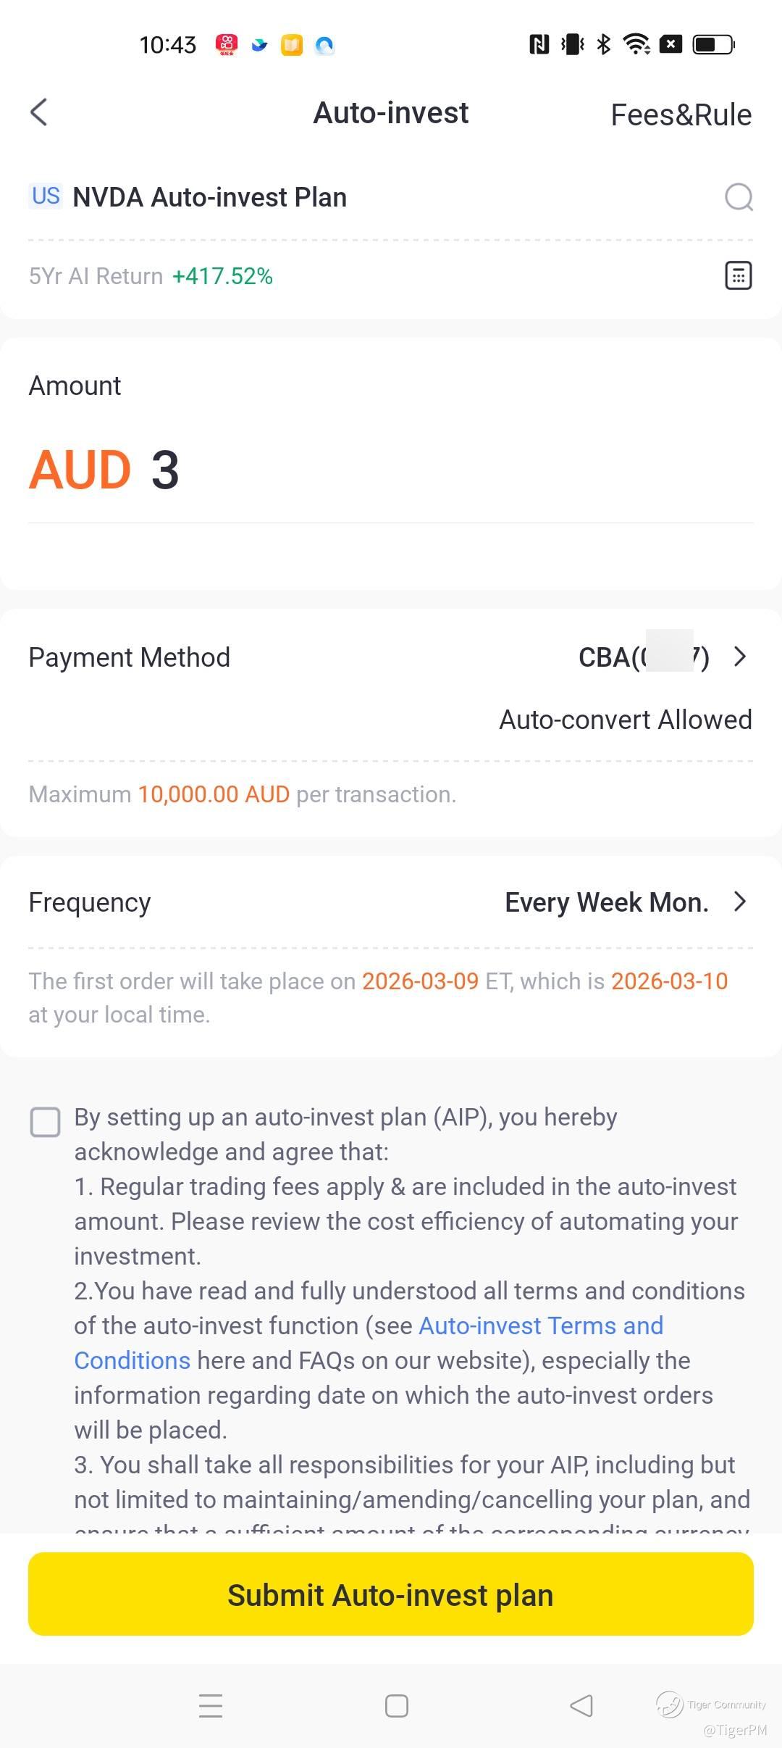This screenshot has width=782, height=1748.
Task: Open search via magnifier icon
Action: (739, 197)
